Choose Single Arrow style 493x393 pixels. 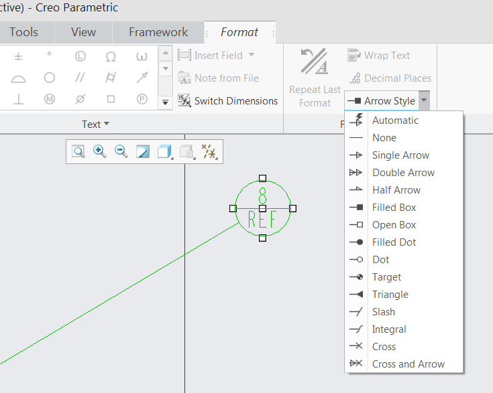(404, 155)
